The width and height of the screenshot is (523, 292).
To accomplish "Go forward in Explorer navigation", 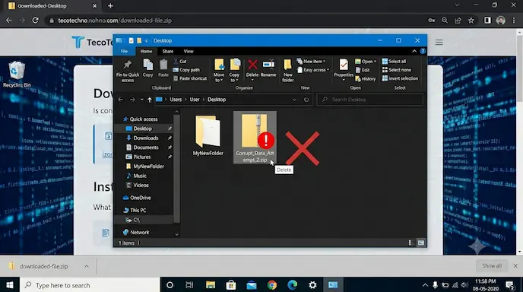I will pos(132,100).
